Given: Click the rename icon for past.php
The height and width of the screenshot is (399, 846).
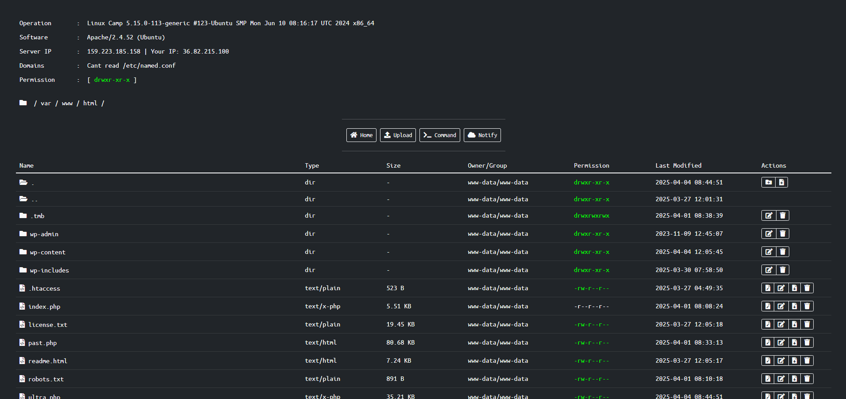Looking at the screenshot, I should 781,342.
